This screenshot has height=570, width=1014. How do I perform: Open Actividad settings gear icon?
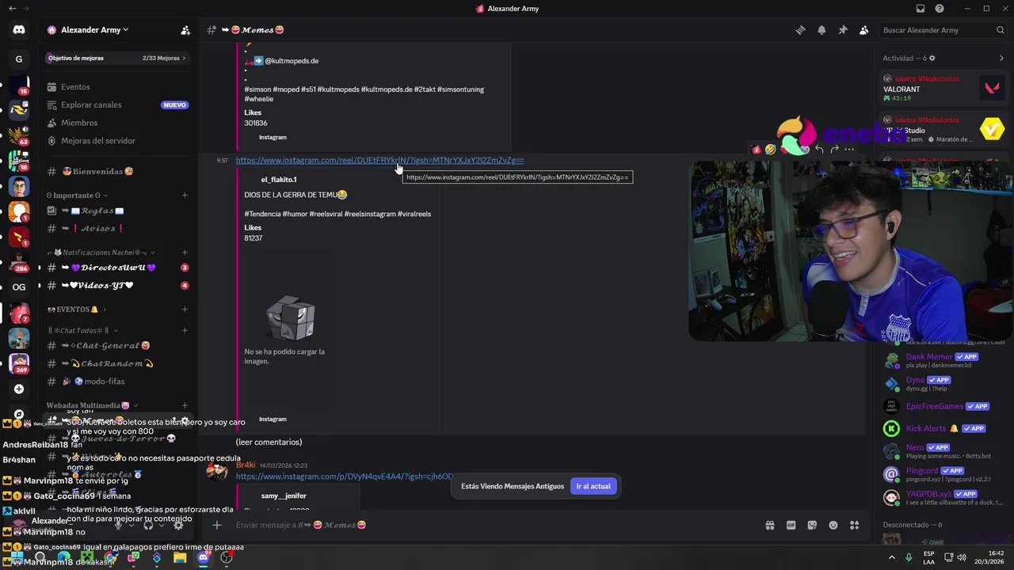click(x=932, y=58)
